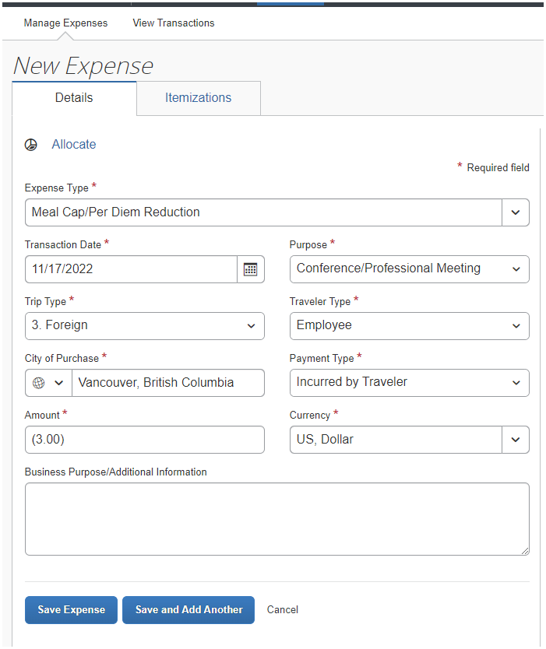Open the Manage Expenses menu
Image resolution: width=546 pixels, height=649 pixels.
(65, 23)
